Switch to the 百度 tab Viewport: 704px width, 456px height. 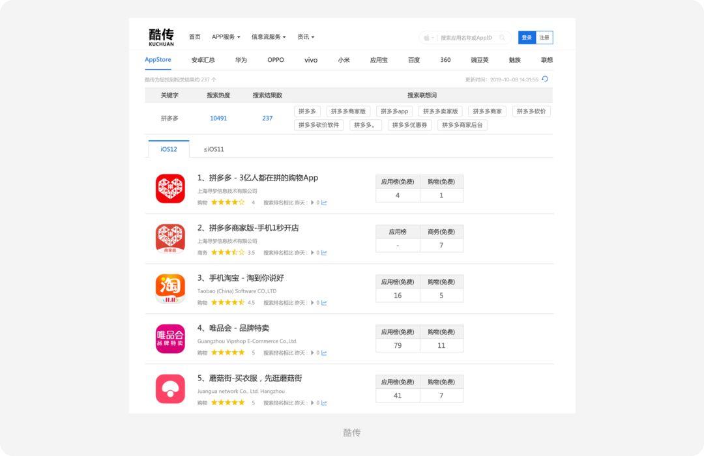(414, 60)
